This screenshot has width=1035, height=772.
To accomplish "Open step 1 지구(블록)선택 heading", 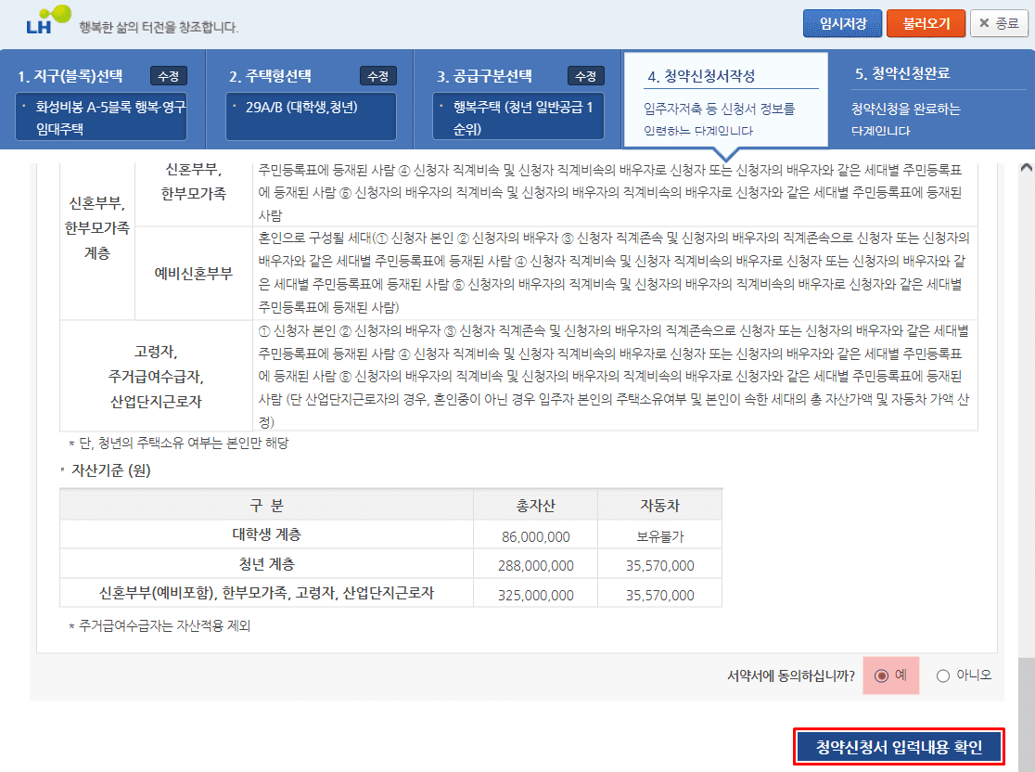I will click(x=70, y=76).
